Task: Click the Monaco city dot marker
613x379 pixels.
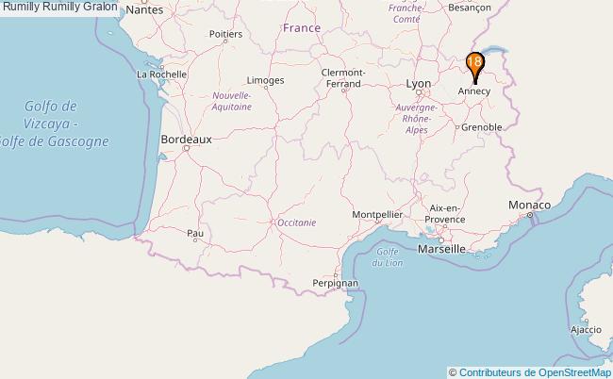Action: 530,215
